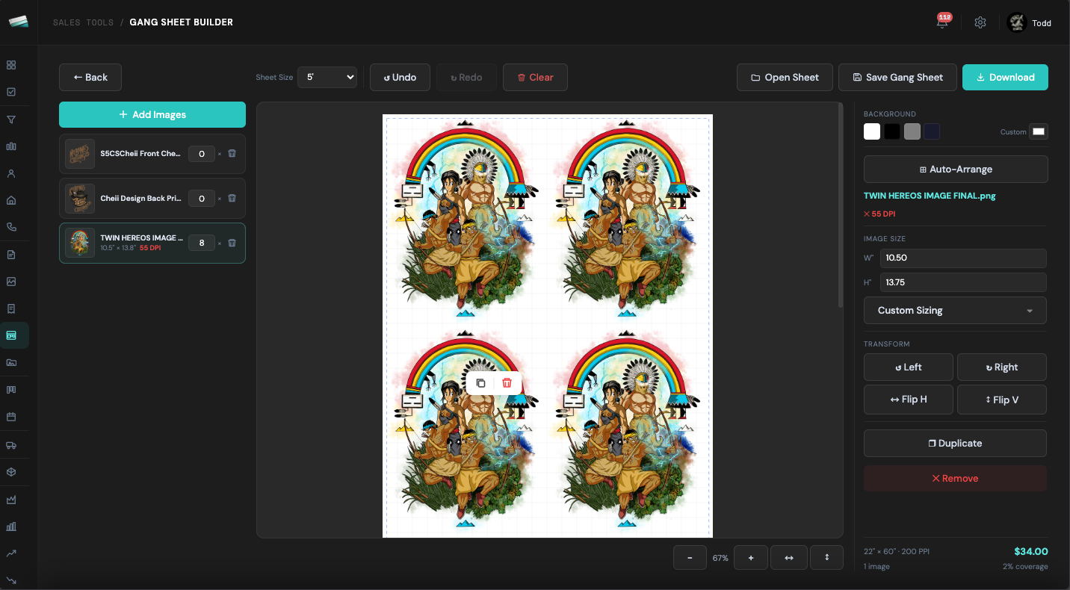Click the Add Images button
The height and width of the screenshot is (590, 1070).
point(152,114)
